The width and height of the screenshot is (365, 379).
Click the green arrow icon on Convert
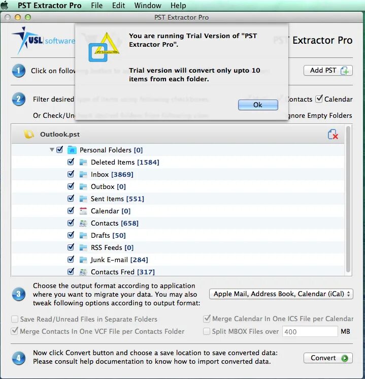[345, 358]
